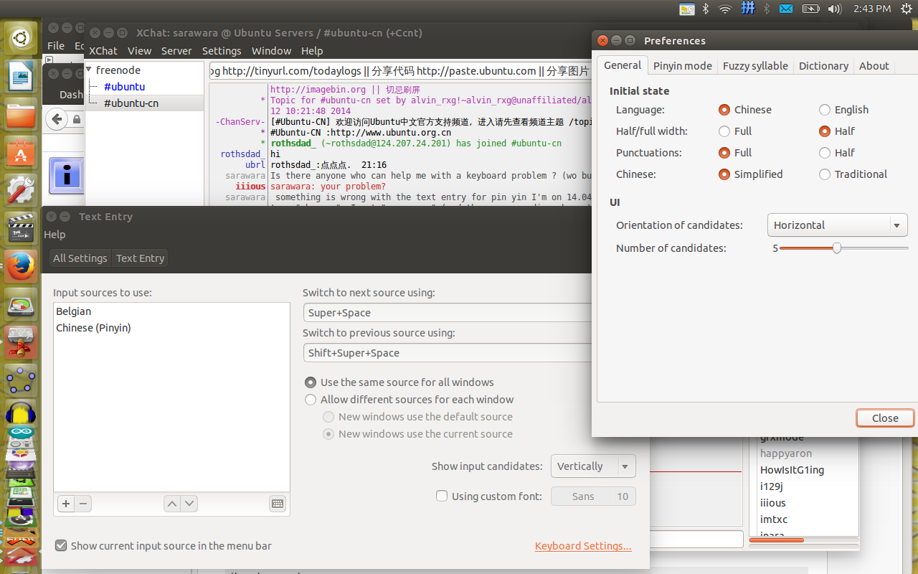Click the Pinyin input method indicator
This screenshot has width=918, height=574.
pos(748,9)
